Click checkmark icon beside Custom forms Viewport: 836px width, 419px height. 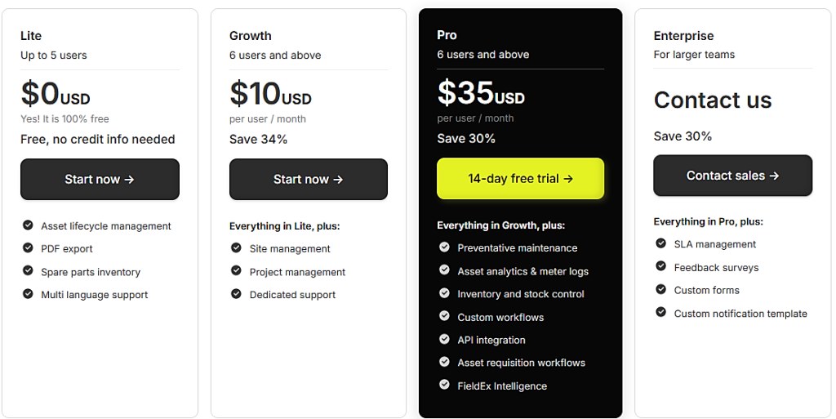[x=660, y=290]
